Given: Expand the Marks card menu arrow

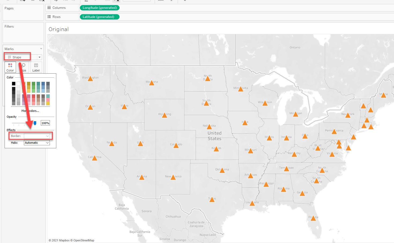Looking at the screenshot, I should [41, 49].
